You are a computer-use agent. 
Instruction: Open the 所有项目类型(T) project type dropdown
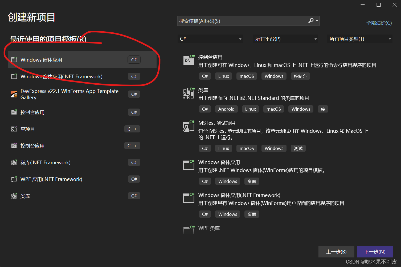pyautogui.click(x=360, y=39)
